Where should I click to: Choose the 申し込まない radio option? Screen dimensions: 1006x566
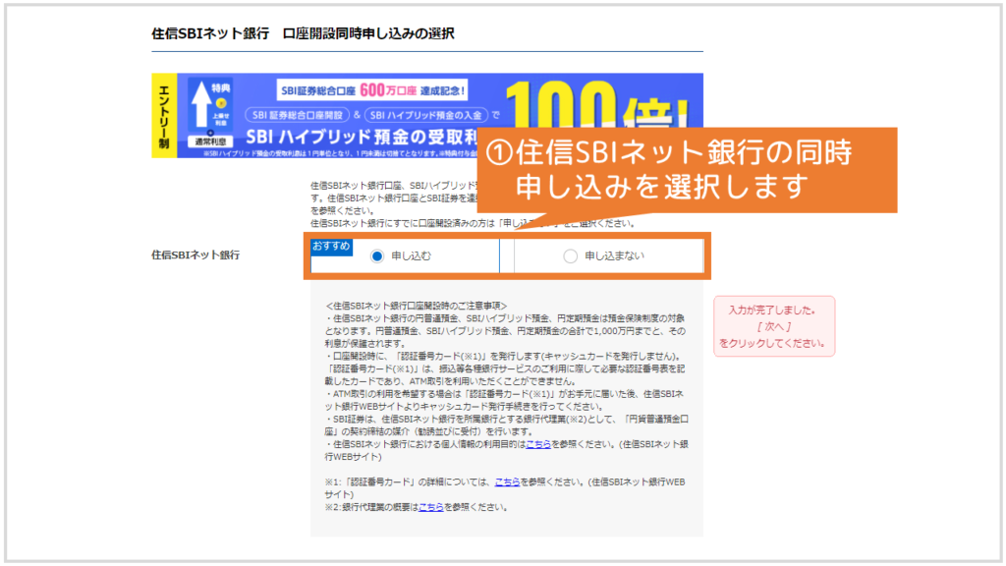pos(570,256)
